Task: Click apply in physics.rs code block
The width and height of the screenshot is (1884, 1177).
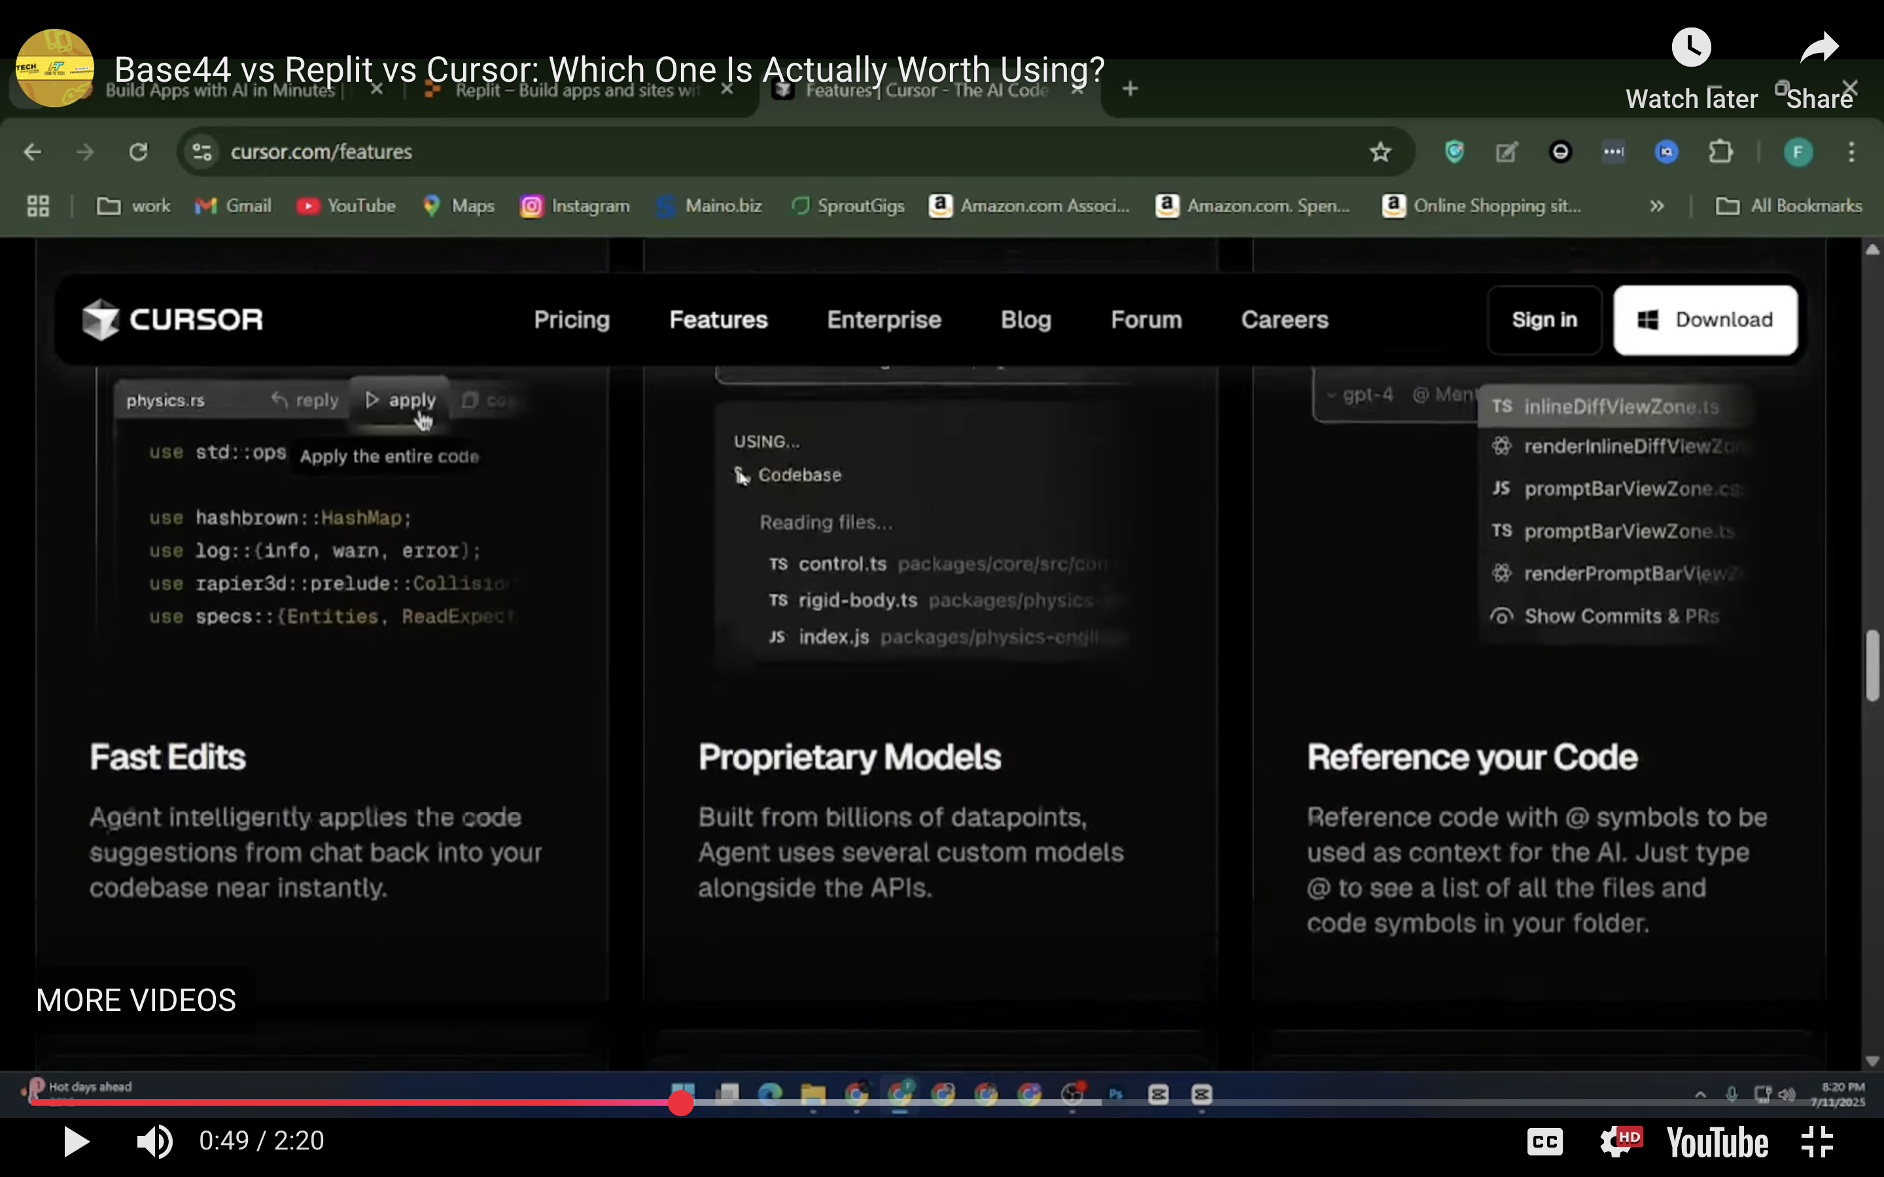Action: pyautogui.click(x=400, y=400)
